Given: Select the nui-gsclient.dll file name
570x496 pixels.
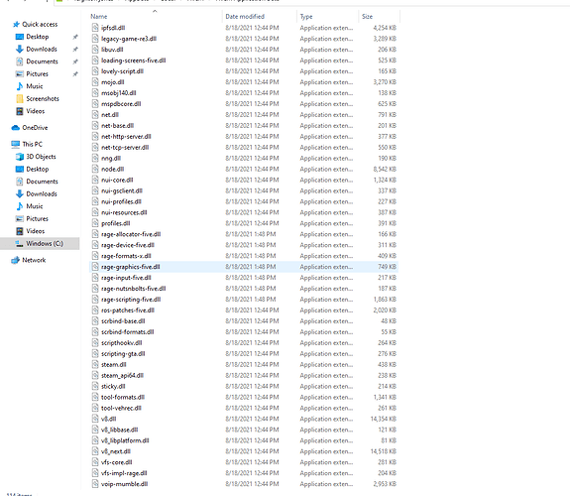Looking at the screenshot, I should pyautogui.click(x=122, y=190).
